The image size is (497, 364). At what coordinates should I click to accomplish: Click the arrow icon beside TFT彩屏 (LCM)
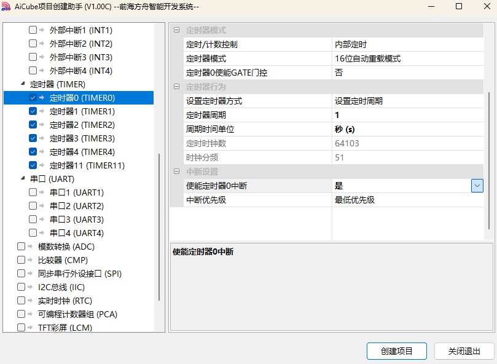(x=30, y=328)
